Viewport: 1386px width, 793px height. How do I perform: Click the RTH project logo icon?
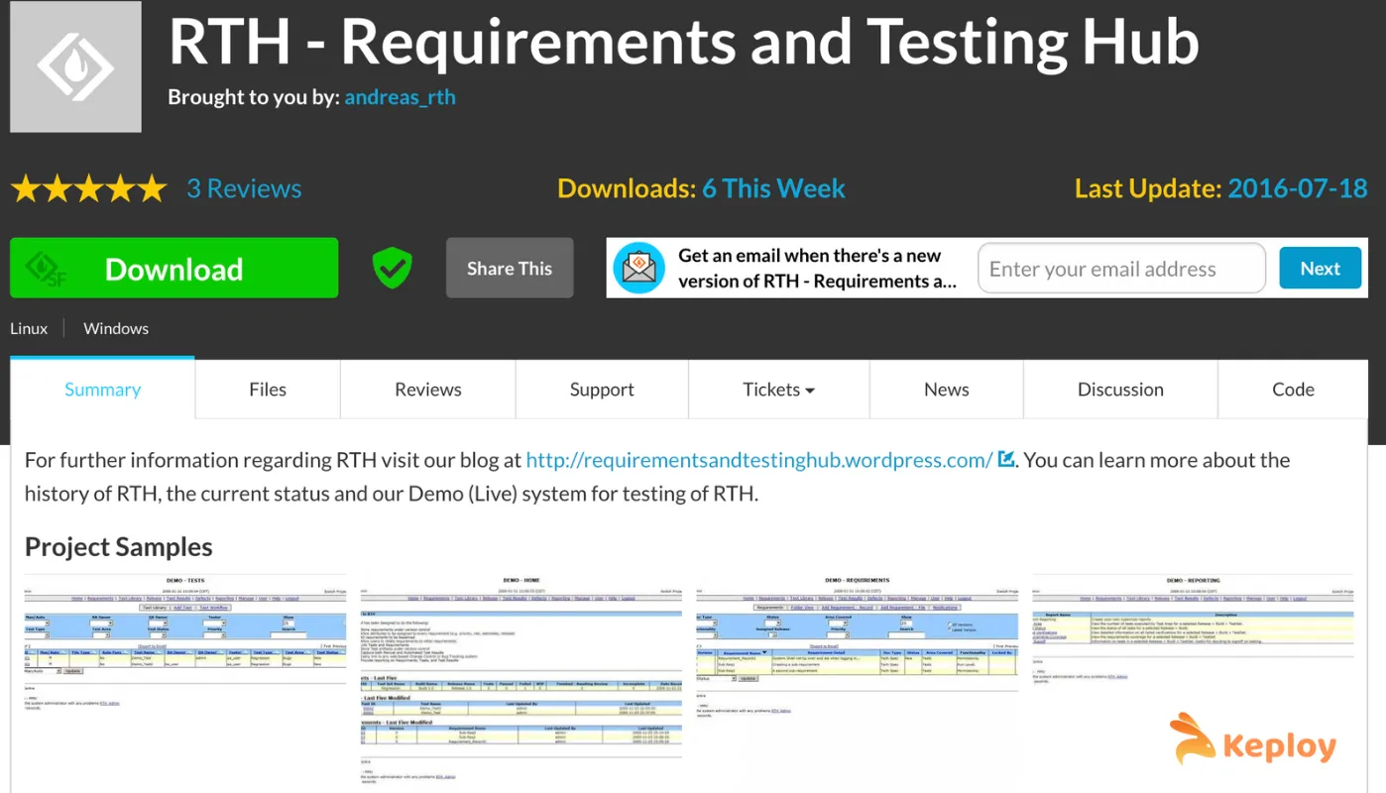75,67
